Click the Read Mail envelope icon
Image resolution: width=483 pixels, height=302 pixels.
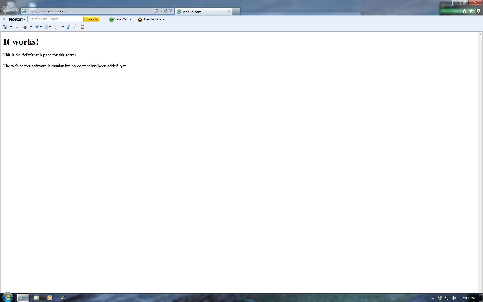coord(17,27)
